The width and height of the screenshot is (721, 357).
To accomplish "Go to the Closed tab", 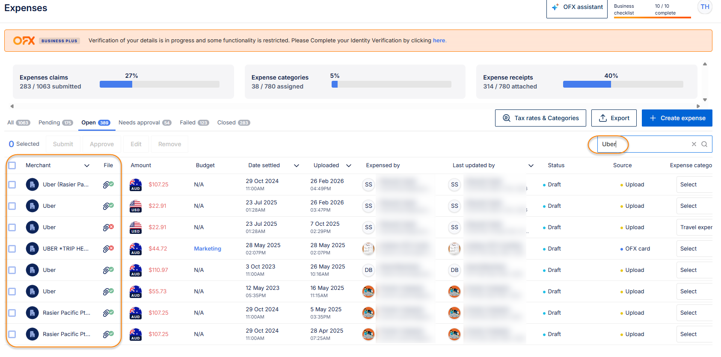I will [x=234, y=123].
